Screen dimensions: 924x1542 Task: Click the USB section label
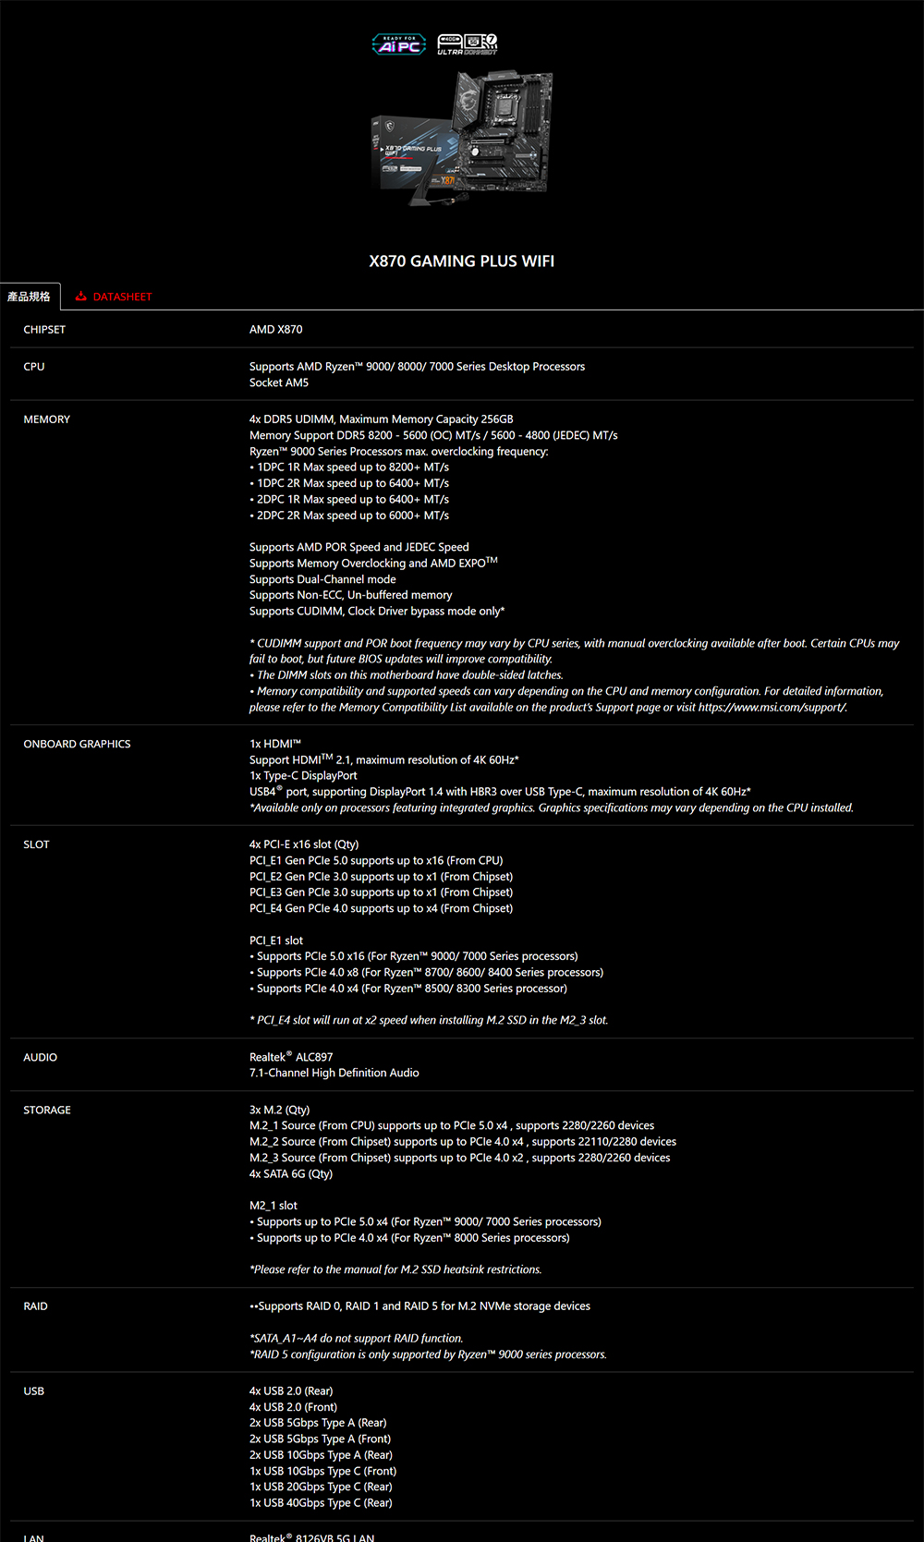tap(34, 1391)
